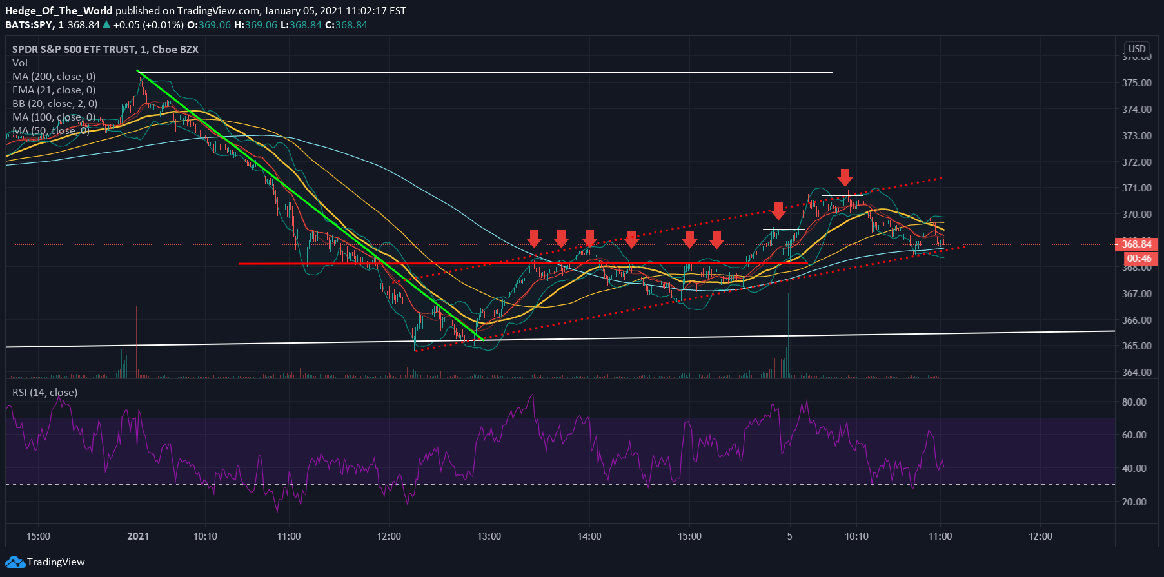Click the close value C:368.84
Viewport: 1164px width, 577px height.
[346, 24]
